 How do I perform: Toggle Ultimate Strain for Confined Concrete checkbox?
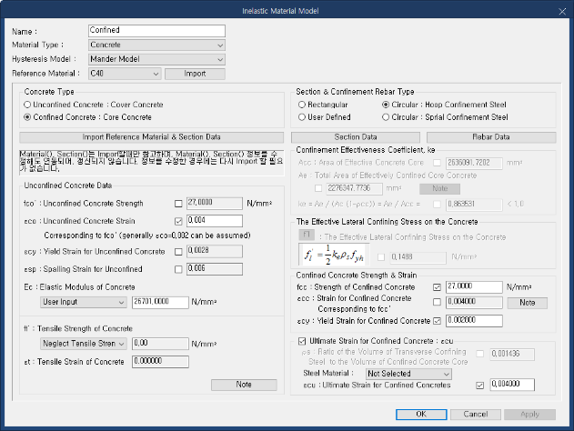(x=302, y=341)
